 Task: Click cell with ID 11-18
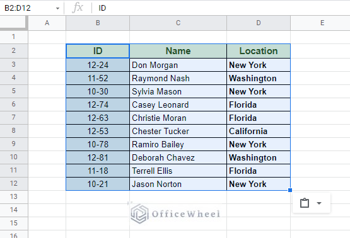(98, 171)
